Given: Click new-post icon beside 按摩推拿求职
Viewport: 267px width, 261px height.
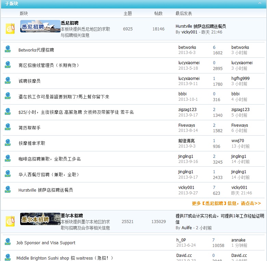Looking at the screenshot, I should pos(8,143).
